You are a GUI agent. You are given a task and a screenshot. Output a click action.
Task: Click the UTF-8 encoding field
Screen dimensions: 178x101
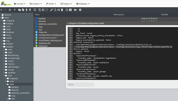click(x=80, y=85)
